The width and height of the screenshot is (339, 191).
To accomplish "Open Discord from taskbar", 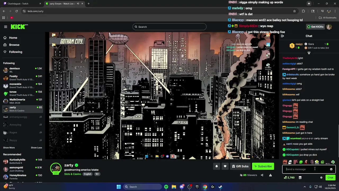I will [182, 187].
